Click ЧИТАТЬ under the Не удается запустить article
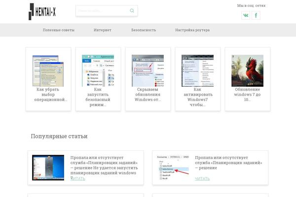Image resolution: width=296 pixels, height=197 pixels. coord(78,178)
